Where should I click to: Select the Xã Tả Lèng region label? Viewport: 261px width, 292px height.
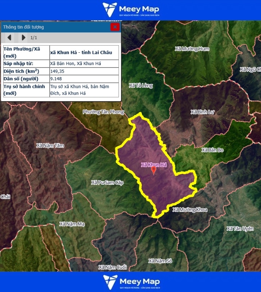tap(141, 85)
